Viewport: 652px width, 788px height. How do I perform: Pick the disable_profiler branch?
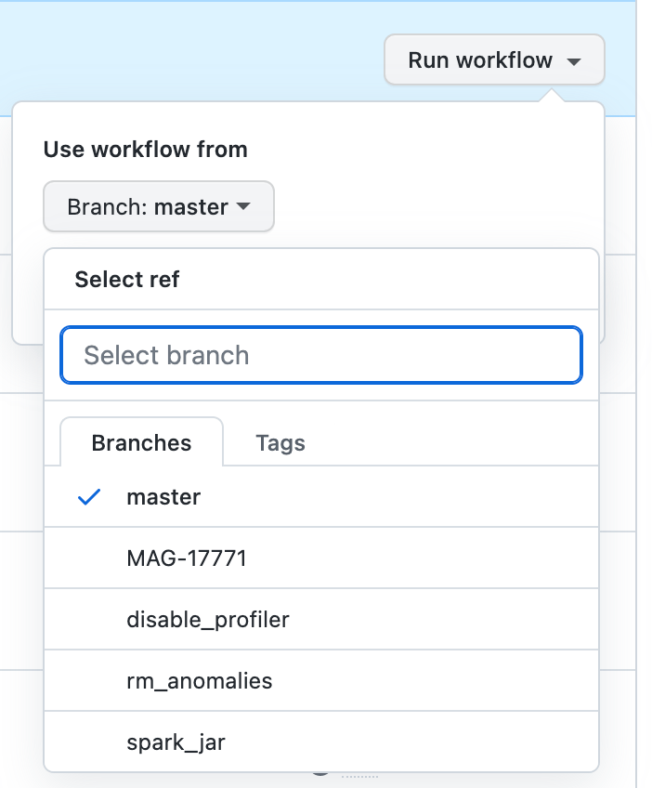coord(321,620)
